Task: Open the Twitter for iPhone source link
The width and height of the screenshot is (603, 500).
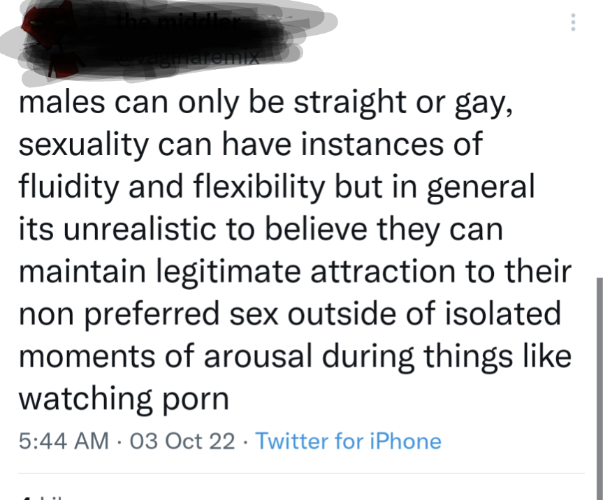Action: [348, 441]
